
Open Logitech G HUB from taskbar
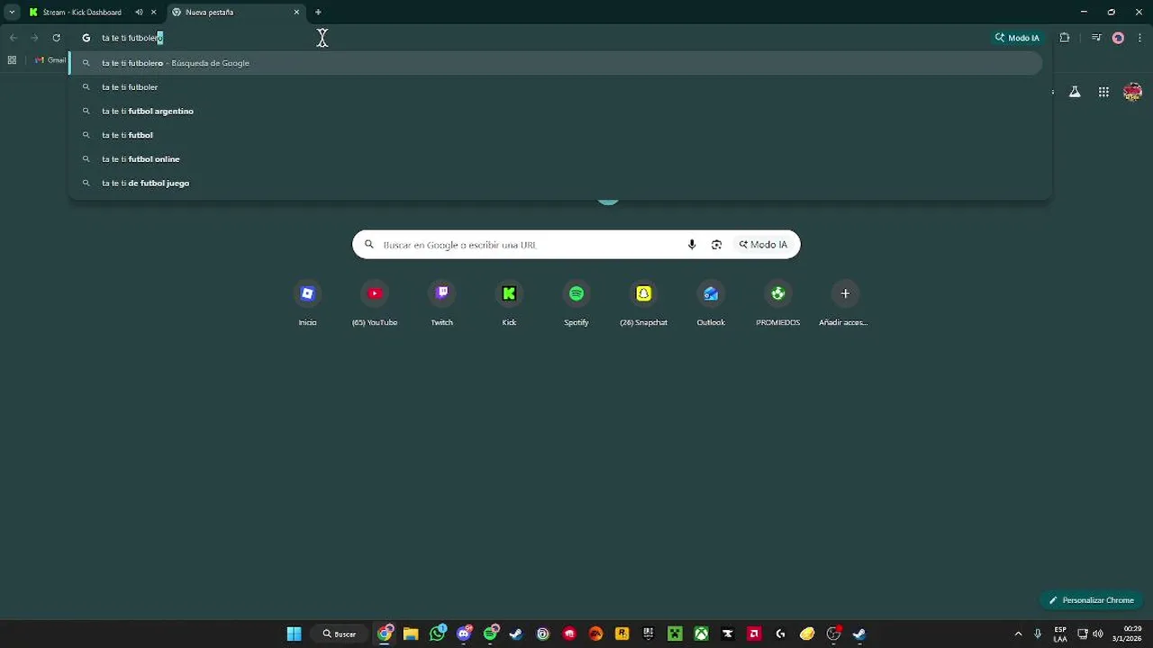click(780, 634)
